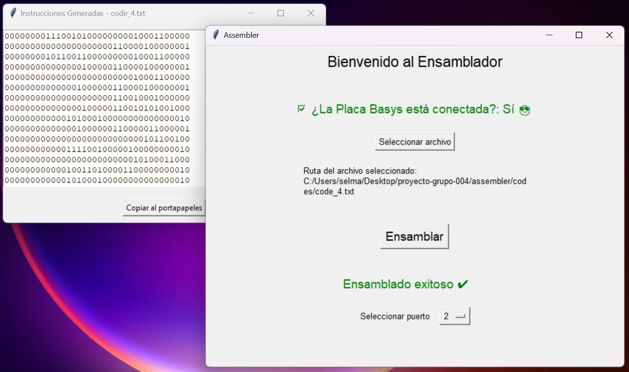Minimize the Assembler window

click(549, 35)
